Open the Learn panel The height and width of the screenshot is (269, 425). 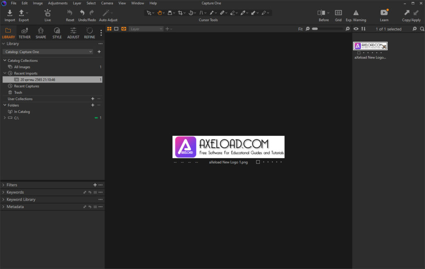click(384, 12)
